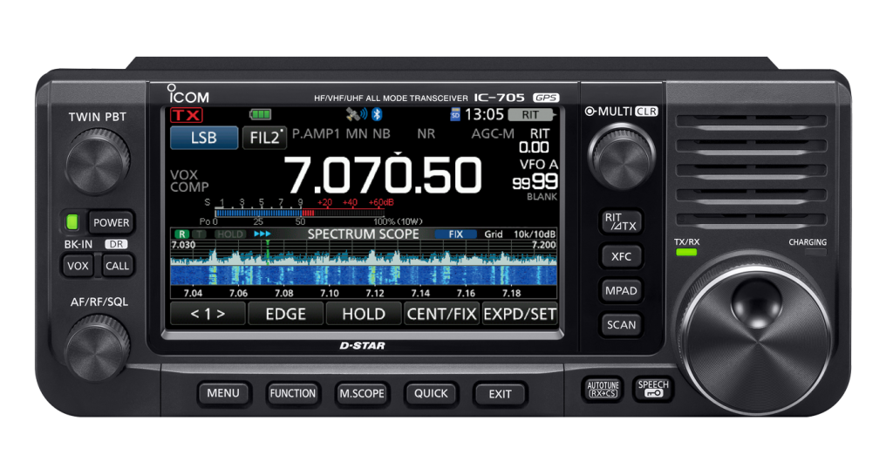Click the CHARGING indicator lamp
This screenshot has height=475, width=893.
click(x=815, y=252)
